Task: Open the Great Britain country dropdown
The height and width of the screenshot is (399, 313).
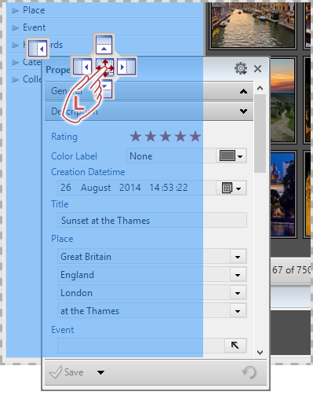Action: tap(238, 257)
